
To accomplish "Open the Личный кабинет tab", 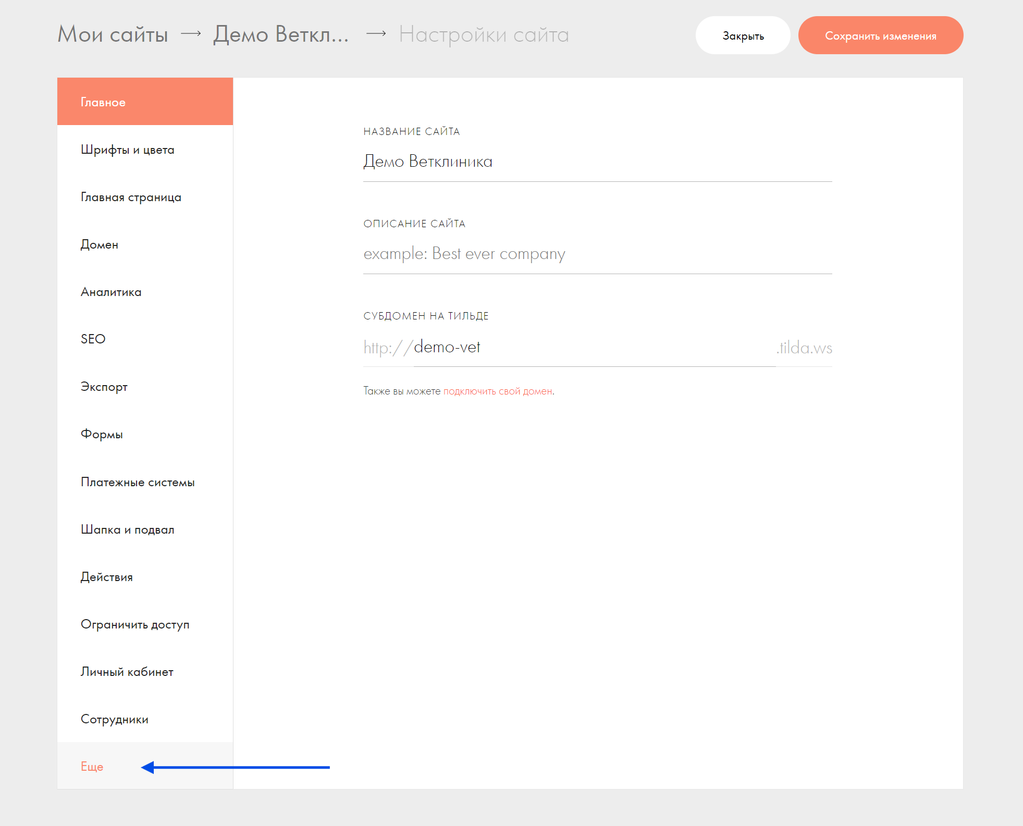I will pos(127,672).
